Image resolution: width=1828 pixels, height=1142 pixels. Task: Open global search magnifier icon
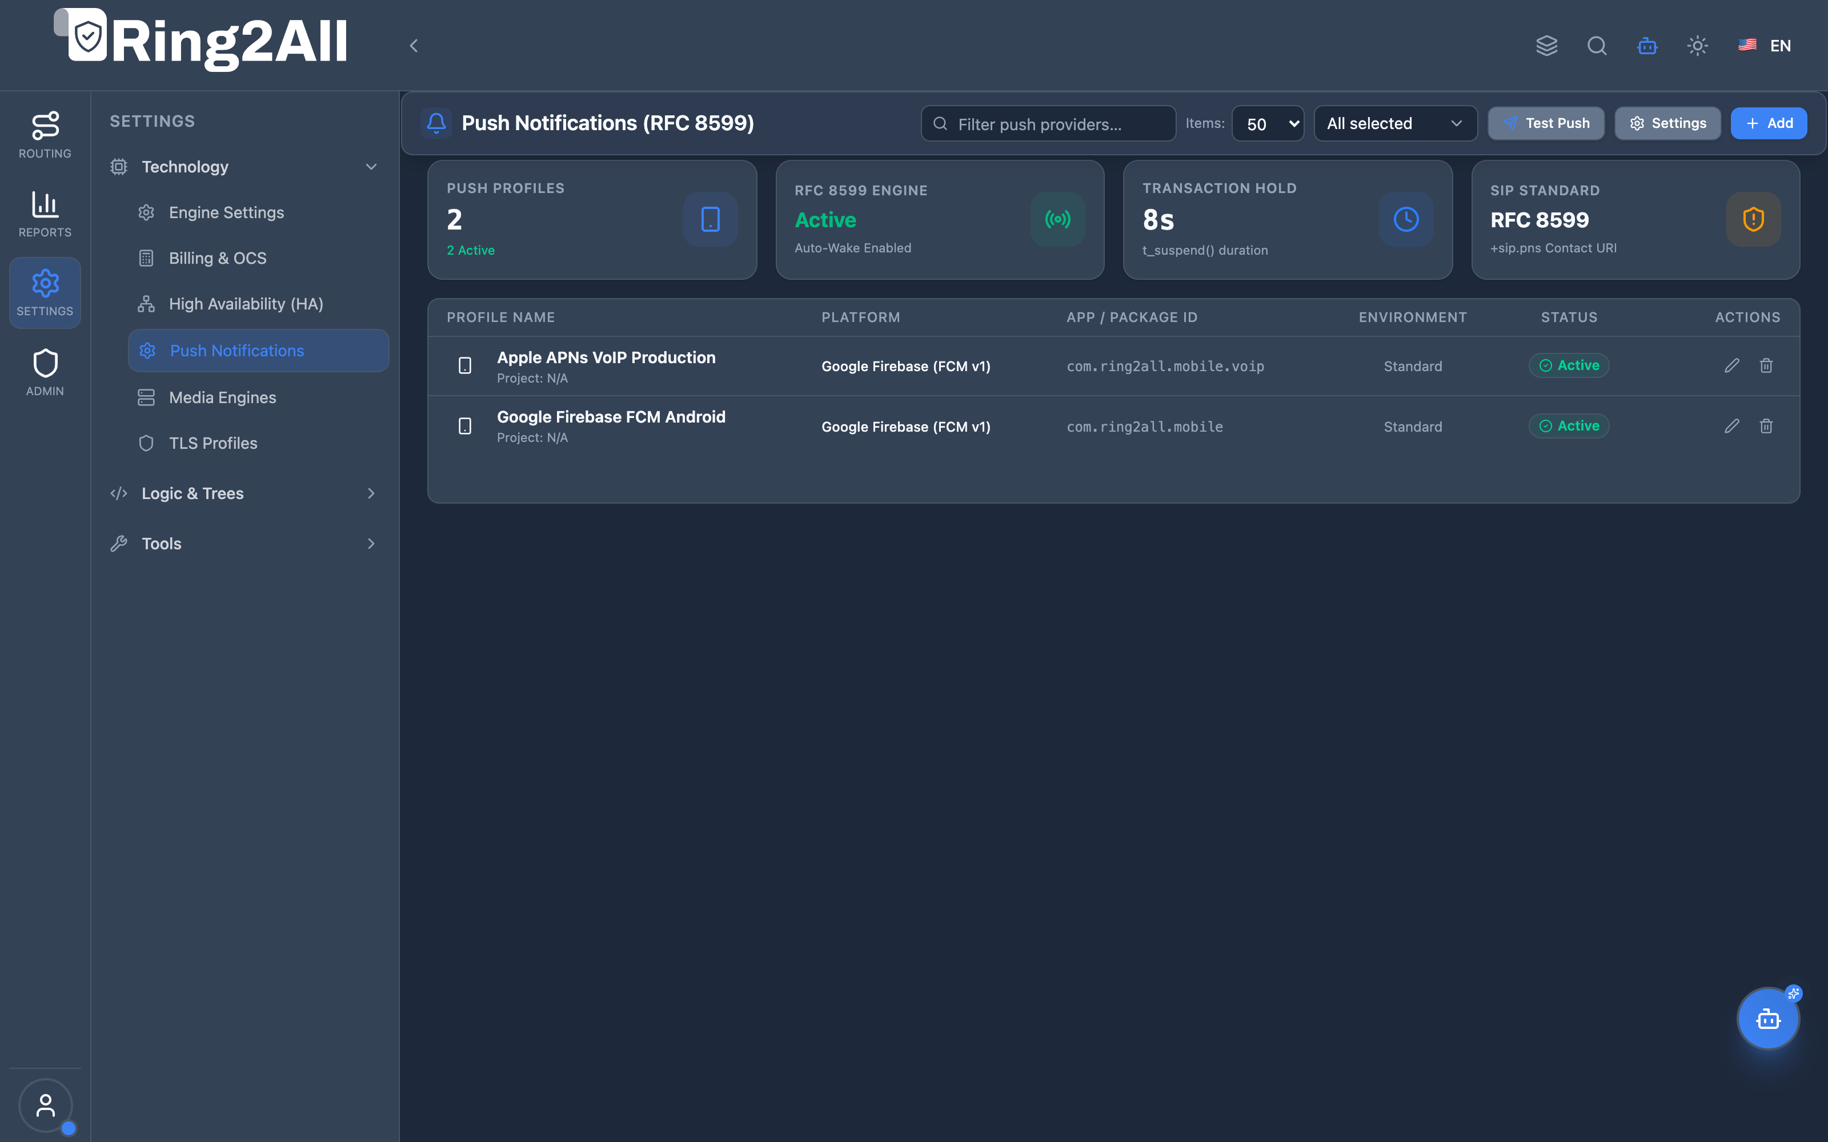tap(1597, 45)
